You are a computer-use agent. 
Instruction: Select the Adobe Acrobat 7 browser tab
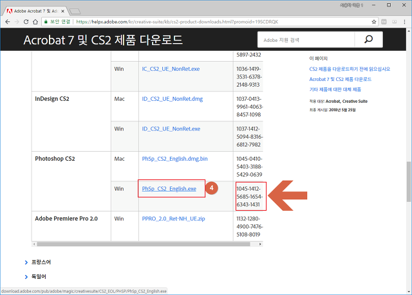pyautogui.click(x=35, y=11)
